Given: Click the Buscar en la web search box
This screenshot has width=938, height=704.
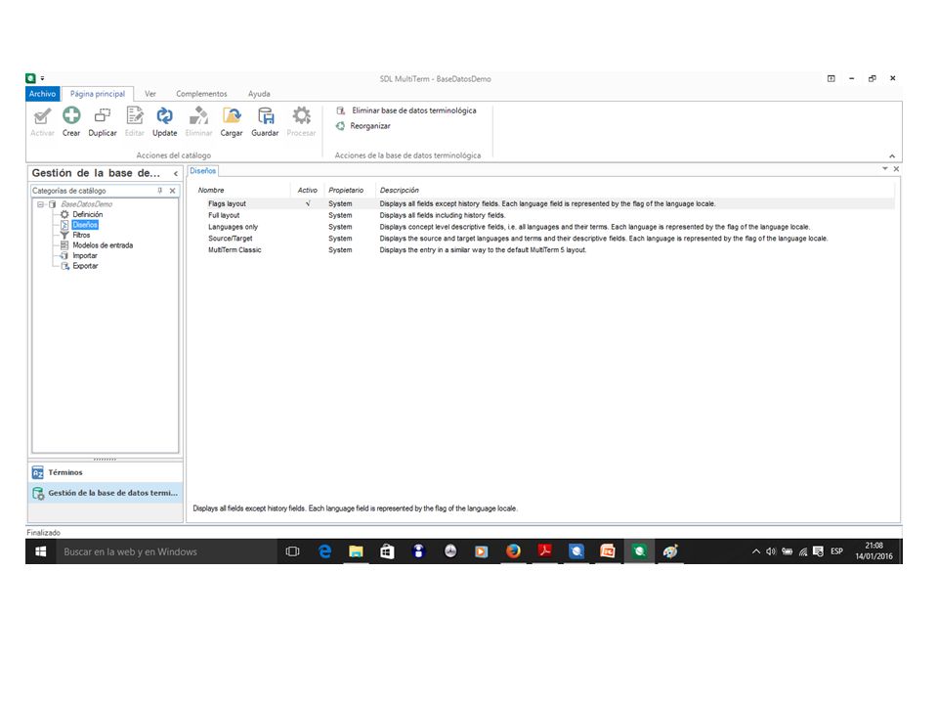Looking at the screenshot, I should tap(166, 551).
